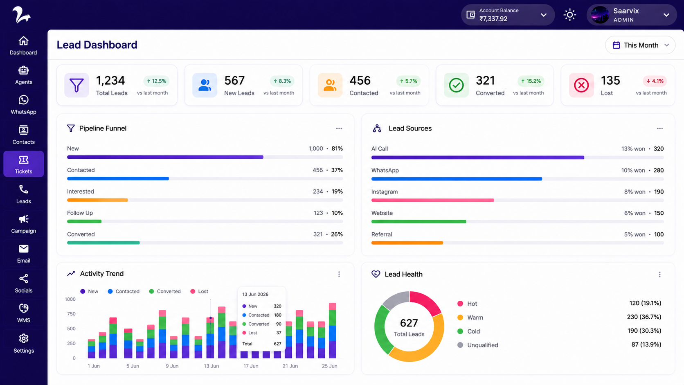Toggle the Unqualified segment legend entry

478,345
